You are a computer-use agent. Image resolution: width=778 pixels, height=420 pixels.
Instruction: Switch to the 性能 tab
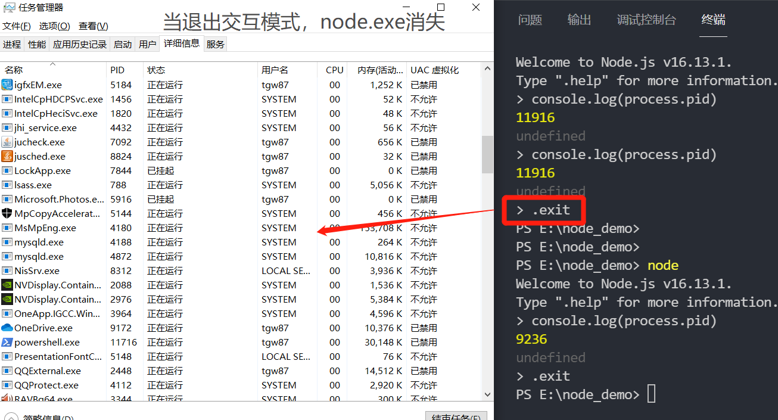[37, 44]
